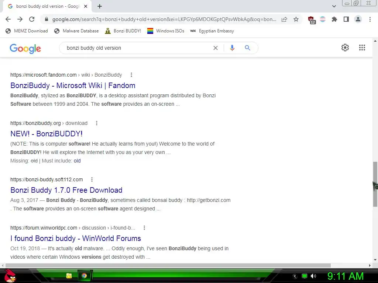378x283 pixels.
Task: Go forward to next page
Action: pyautogui.click(x=20, y=19)
